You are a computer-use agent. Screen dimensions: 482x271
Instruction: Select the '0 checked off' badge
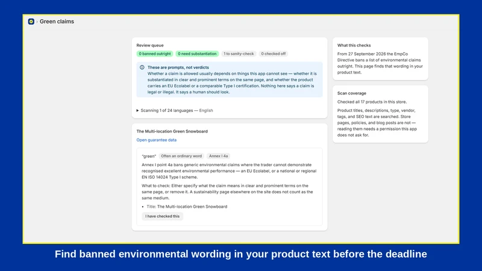[274, 54]
